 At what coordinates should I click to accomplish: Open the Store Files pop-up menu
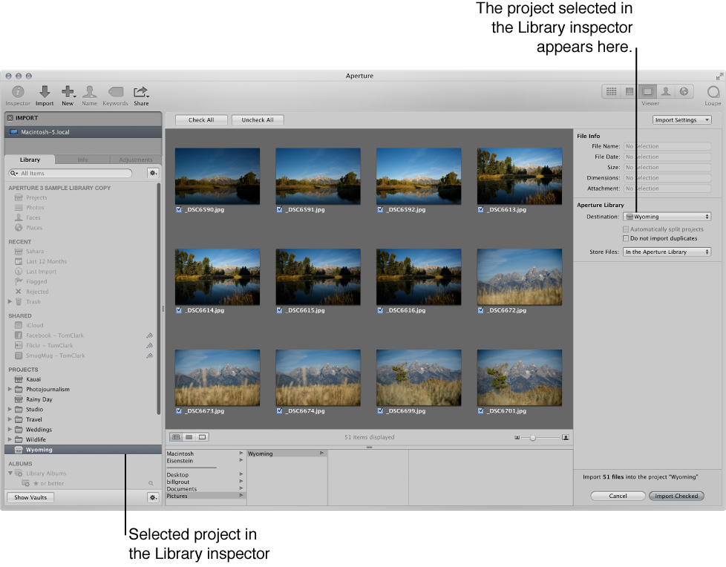(x=667, y=252)
